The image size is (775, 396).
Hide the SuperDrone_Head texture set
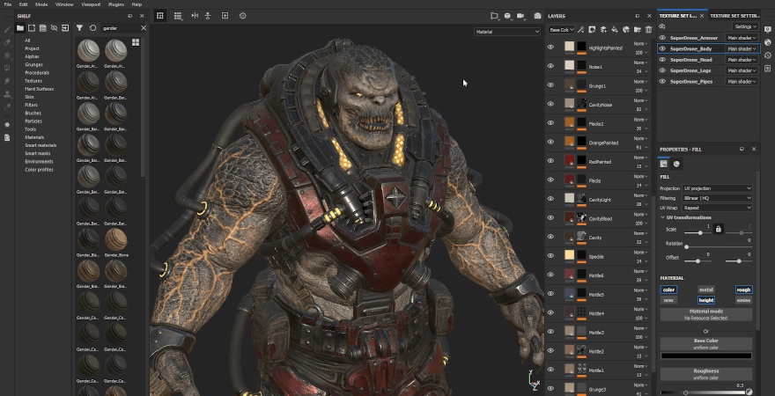click(x=662, y=59)
